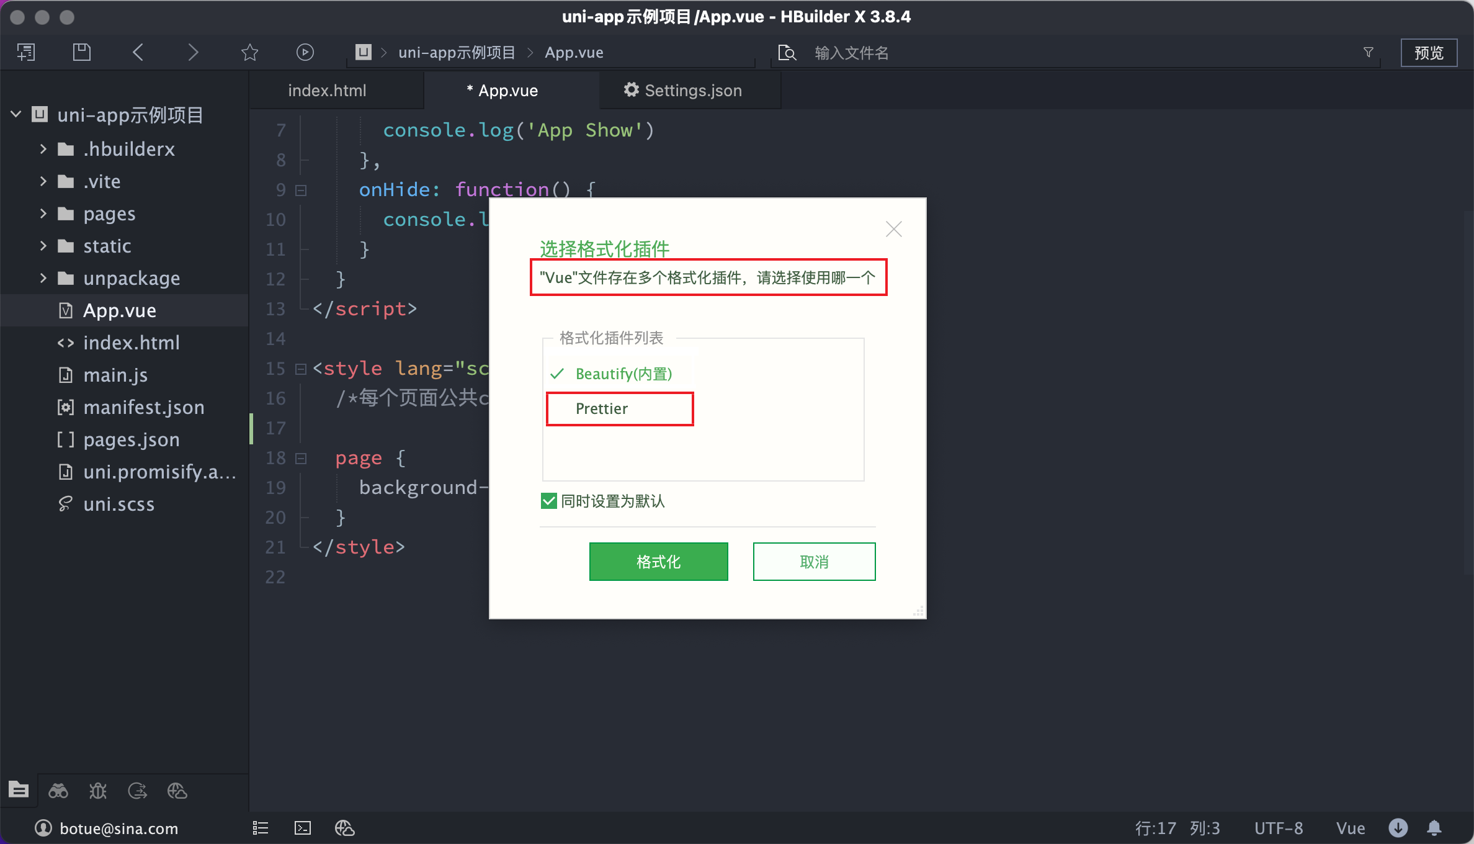The width and height of the screenshot is (1474, 844).
Task: Select Prettier in the formatter list
Action: tap(602, 408)
